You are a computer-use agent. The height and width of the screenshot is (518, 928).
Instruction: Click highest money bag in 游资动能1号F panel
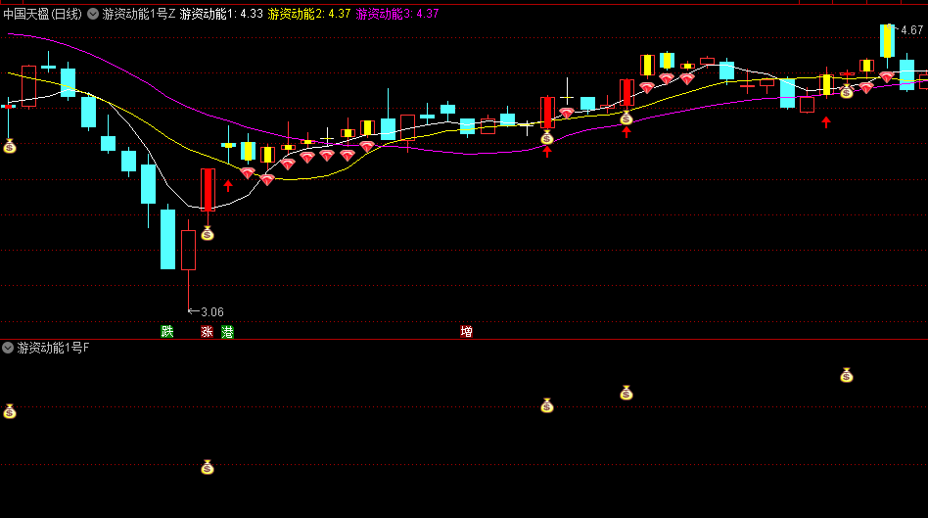pos(847,375)
